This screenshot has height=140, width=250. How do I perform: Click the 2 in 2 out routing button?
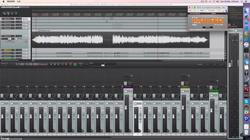[211, 10]
